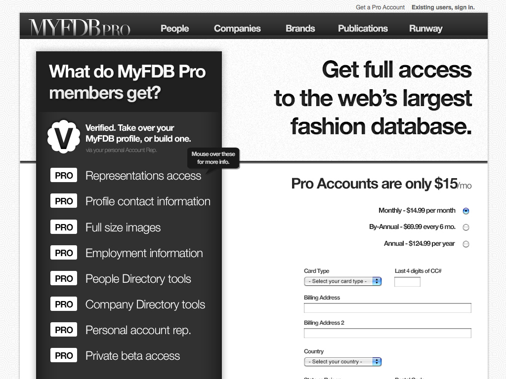Focus the Last 4 digits of CC# field

coord(407,282)
